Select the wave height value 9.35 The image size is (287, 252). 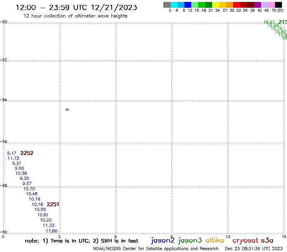point(24,178)
